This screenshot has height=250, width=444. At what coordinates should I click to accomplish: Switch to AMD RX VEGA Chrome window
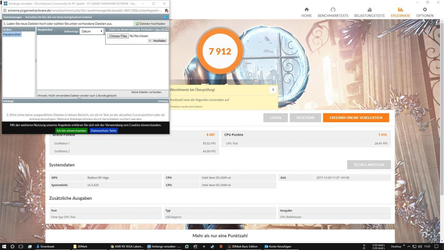point(127,246)
